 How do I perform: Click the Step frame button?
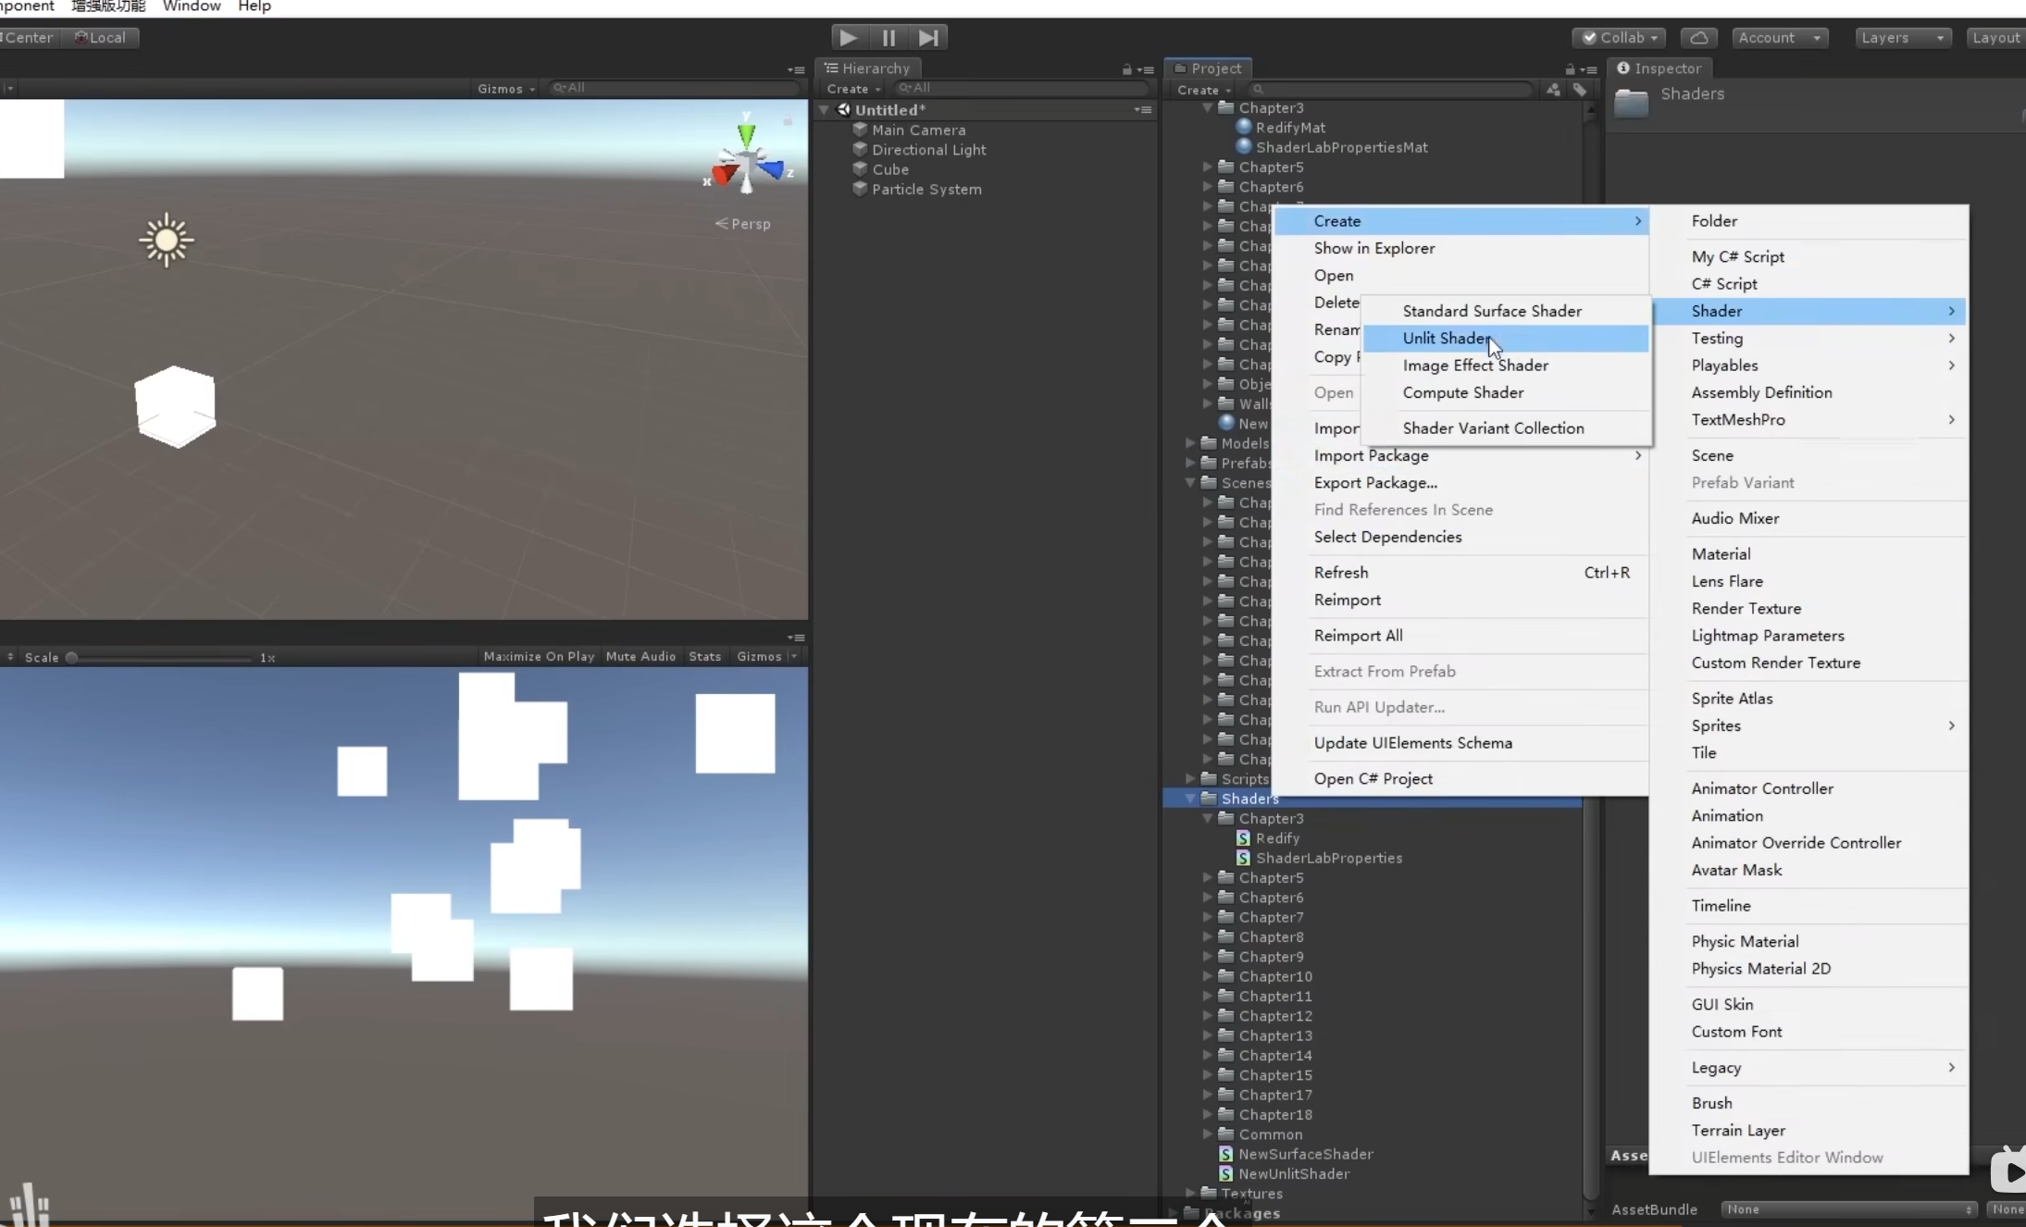click(928, 38)
